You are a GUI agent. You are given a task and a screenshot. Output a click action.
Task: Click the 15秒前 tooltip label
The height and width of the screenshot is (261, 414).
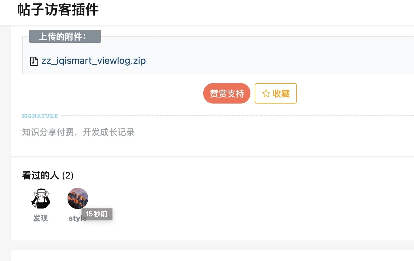coord(97,214)
